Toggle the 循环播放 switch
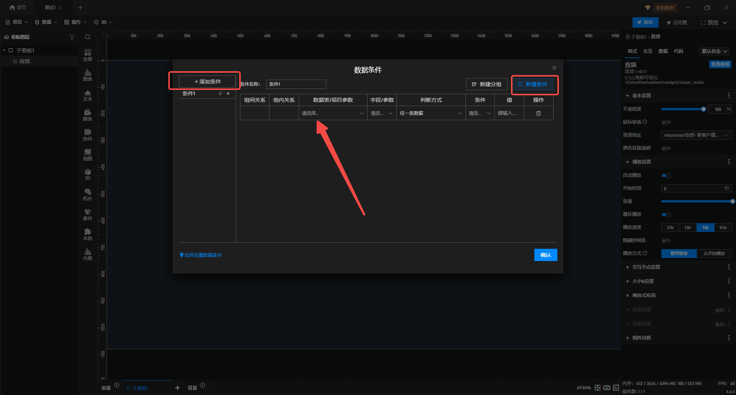736x395 pixels. [666, 215]
